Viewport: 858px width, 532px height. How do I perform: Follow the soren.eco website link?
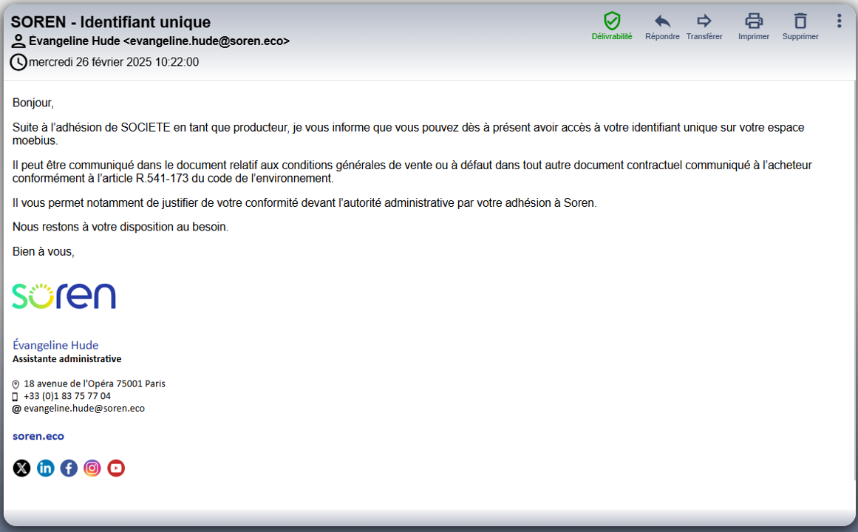38,436
